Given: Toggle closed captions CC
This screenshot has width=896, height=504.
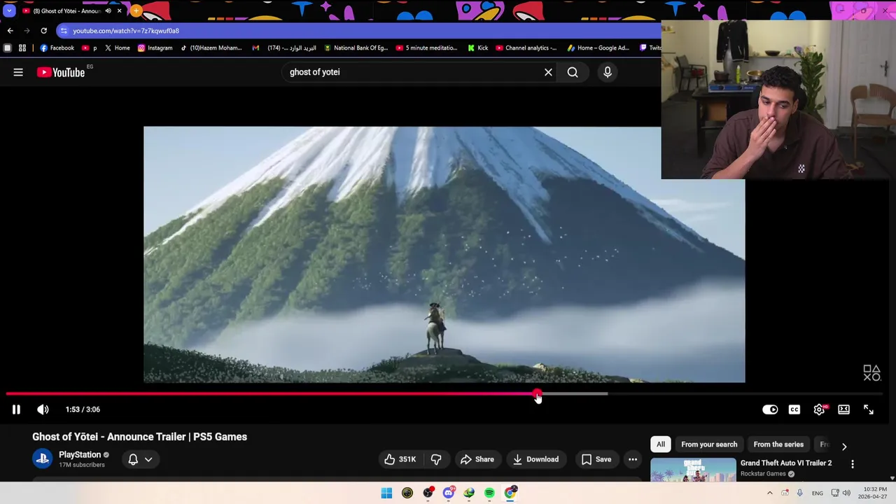Looking at the screenshot, I should [x=794, y=409].
